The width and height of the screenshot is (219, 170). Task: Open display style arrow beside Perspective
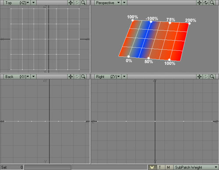pyautogui.click(x=124, y=3)
